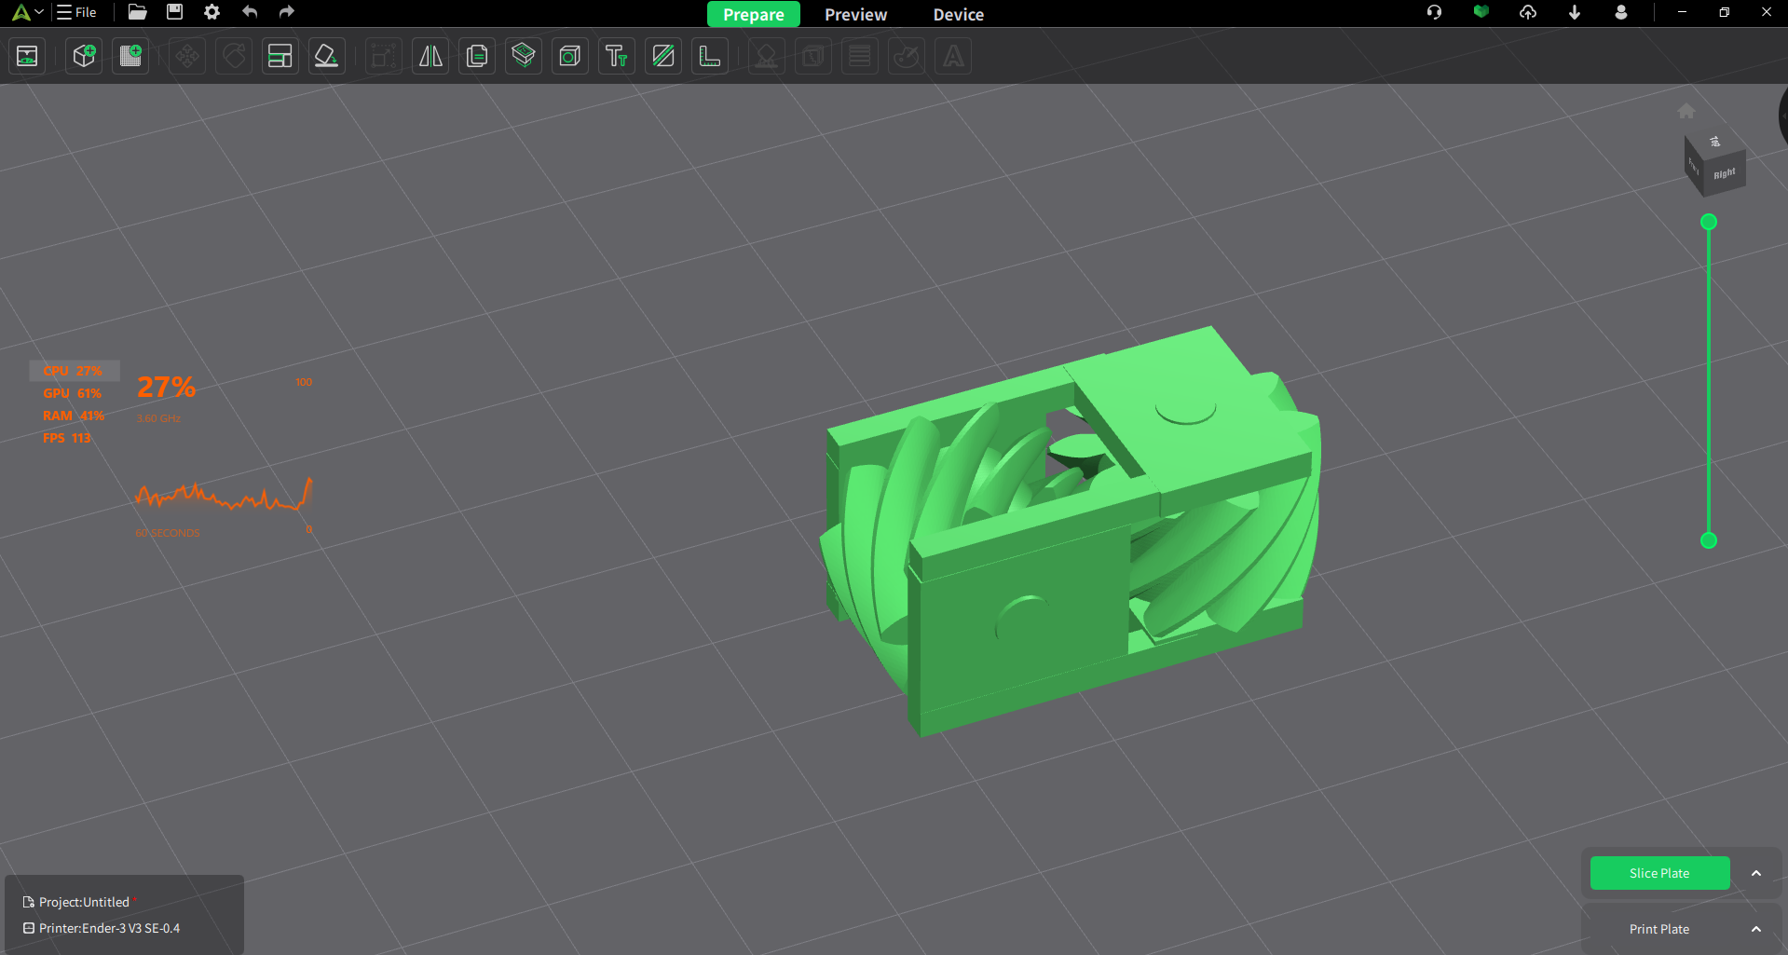Click the Top face of the view cube
The image size is (1788, 955).
click(1715, 143)
